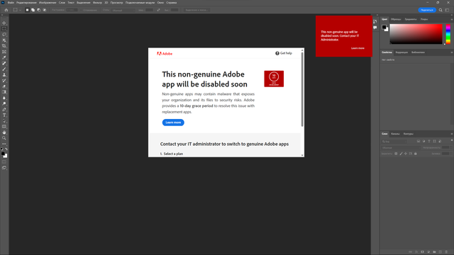454x255 pixels.
Task: Open the Properties panel flyout menu
Action: [x=451, y=52]
